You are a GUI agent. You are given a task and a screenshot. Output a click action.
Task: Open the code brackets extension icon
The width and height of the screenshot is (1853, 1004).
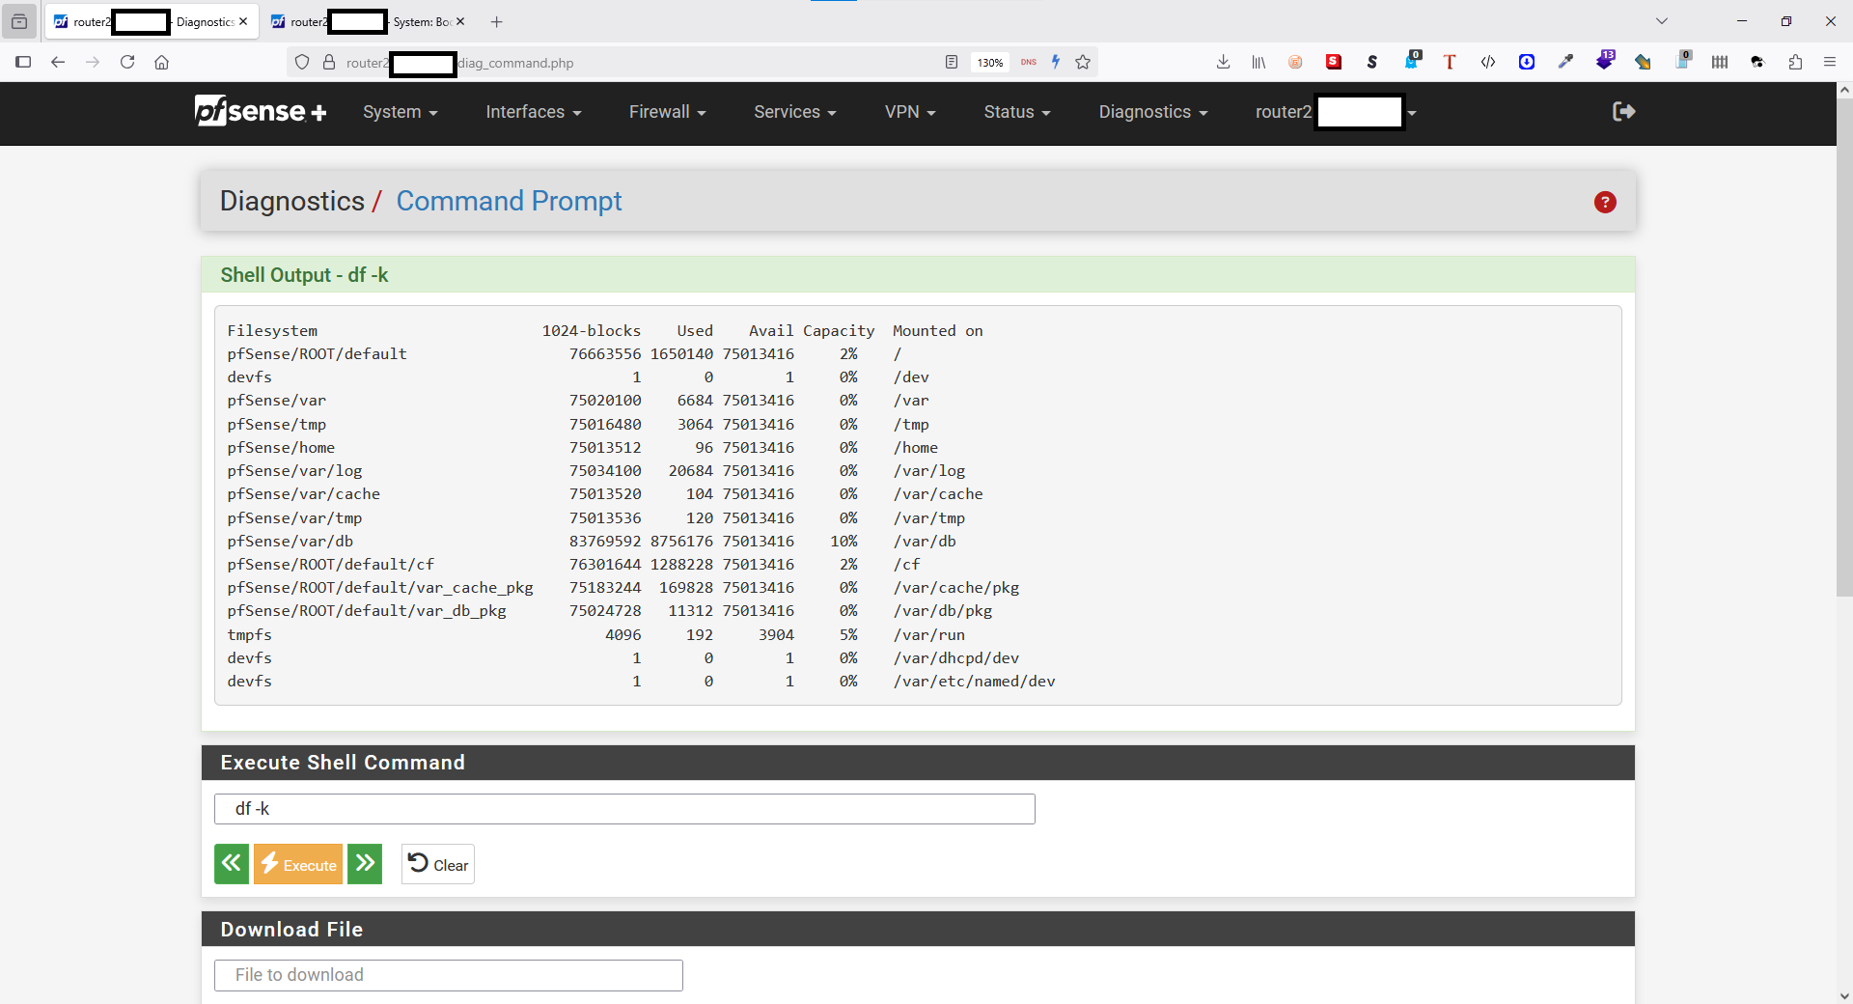coord(1488,62)
